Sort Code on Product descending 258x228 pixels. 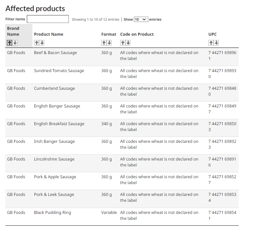coord(128,43)
